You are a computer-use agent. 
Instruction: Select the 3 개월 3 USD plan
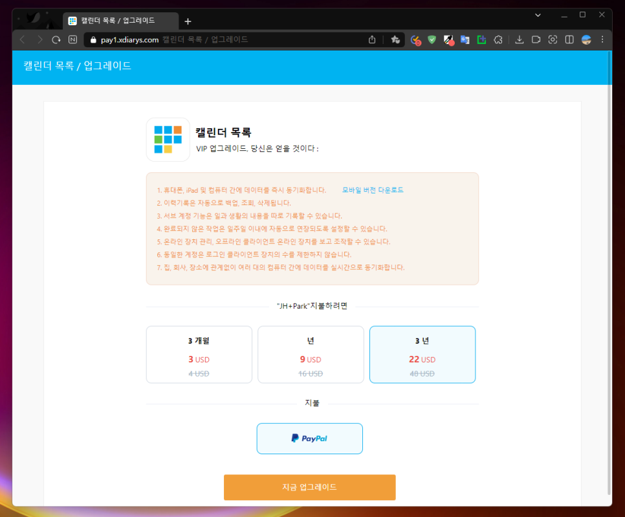199,355
